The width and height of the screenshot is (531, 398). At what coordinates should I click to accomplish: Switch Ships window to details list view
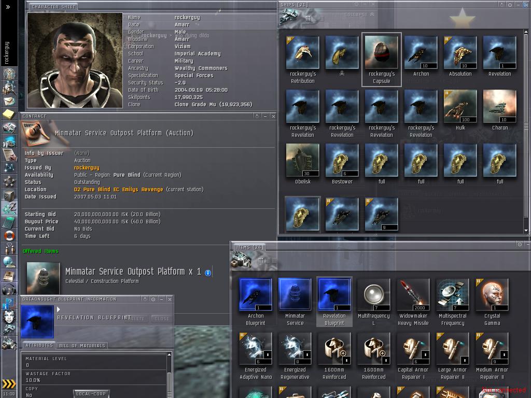pos(315,19)
